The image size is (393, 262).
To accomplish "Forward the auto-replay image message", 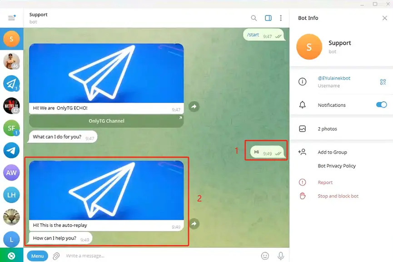I will [x=194, y=224].
